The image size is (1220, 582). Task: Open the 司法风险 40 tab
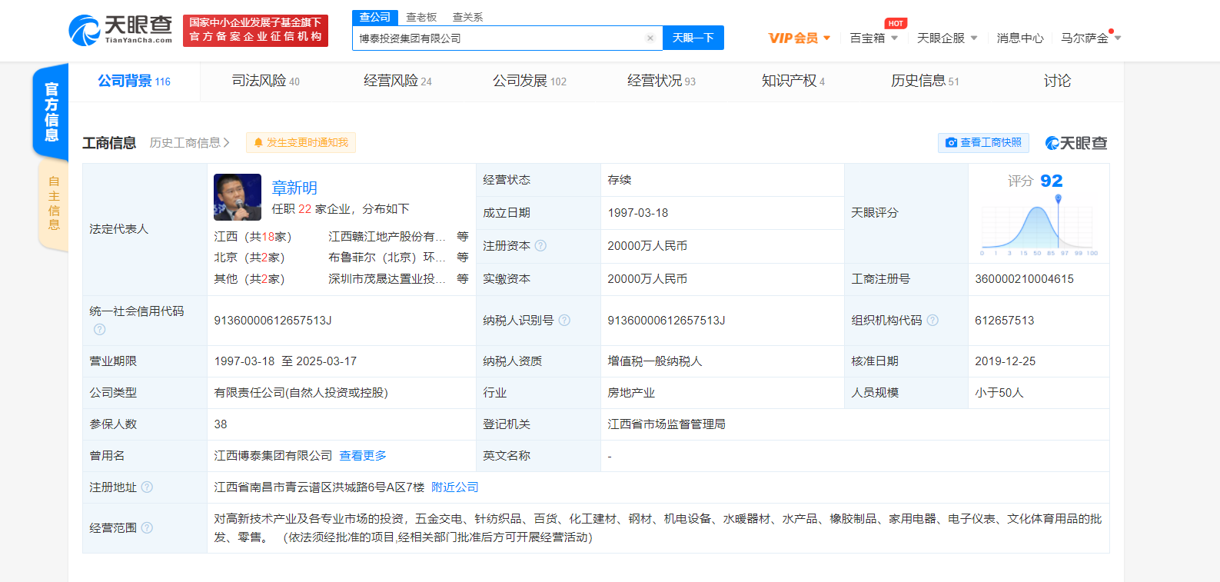pos(266,81)
